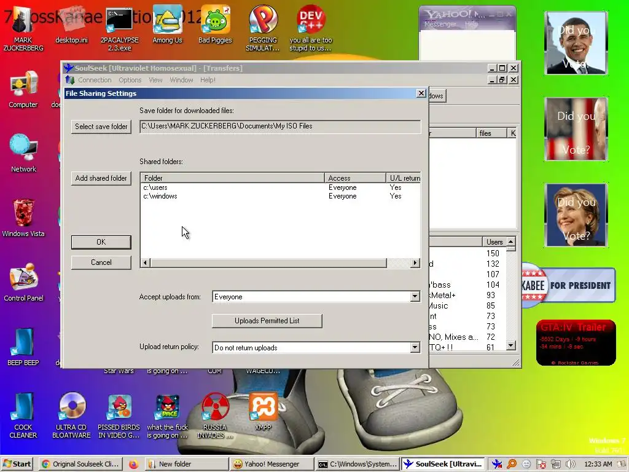Click the SoulSeek bird tray icon
629x472 pixels.
coord(497,464)
